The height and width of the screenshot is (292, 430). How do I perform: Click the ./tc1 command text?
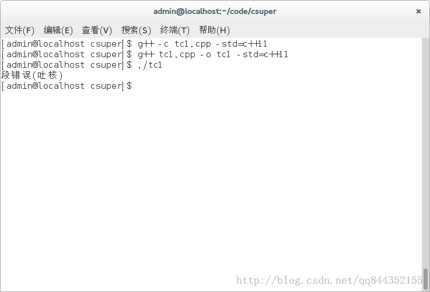[150, 65]
